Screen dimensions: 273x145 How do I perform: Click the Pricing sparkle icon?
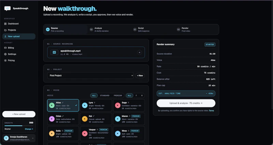(x=5, y=60)
